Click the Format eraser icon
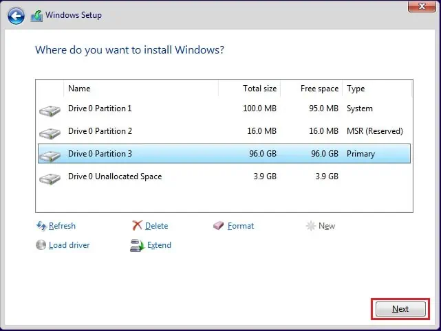This screenshot has width=441, height=331. [219, 226]
